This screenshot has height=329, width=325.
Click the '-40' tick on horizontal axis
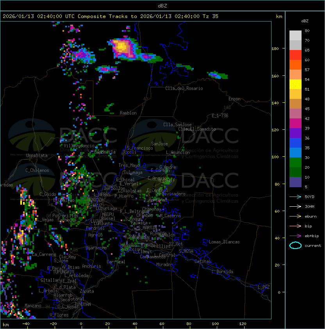(26, 324)
